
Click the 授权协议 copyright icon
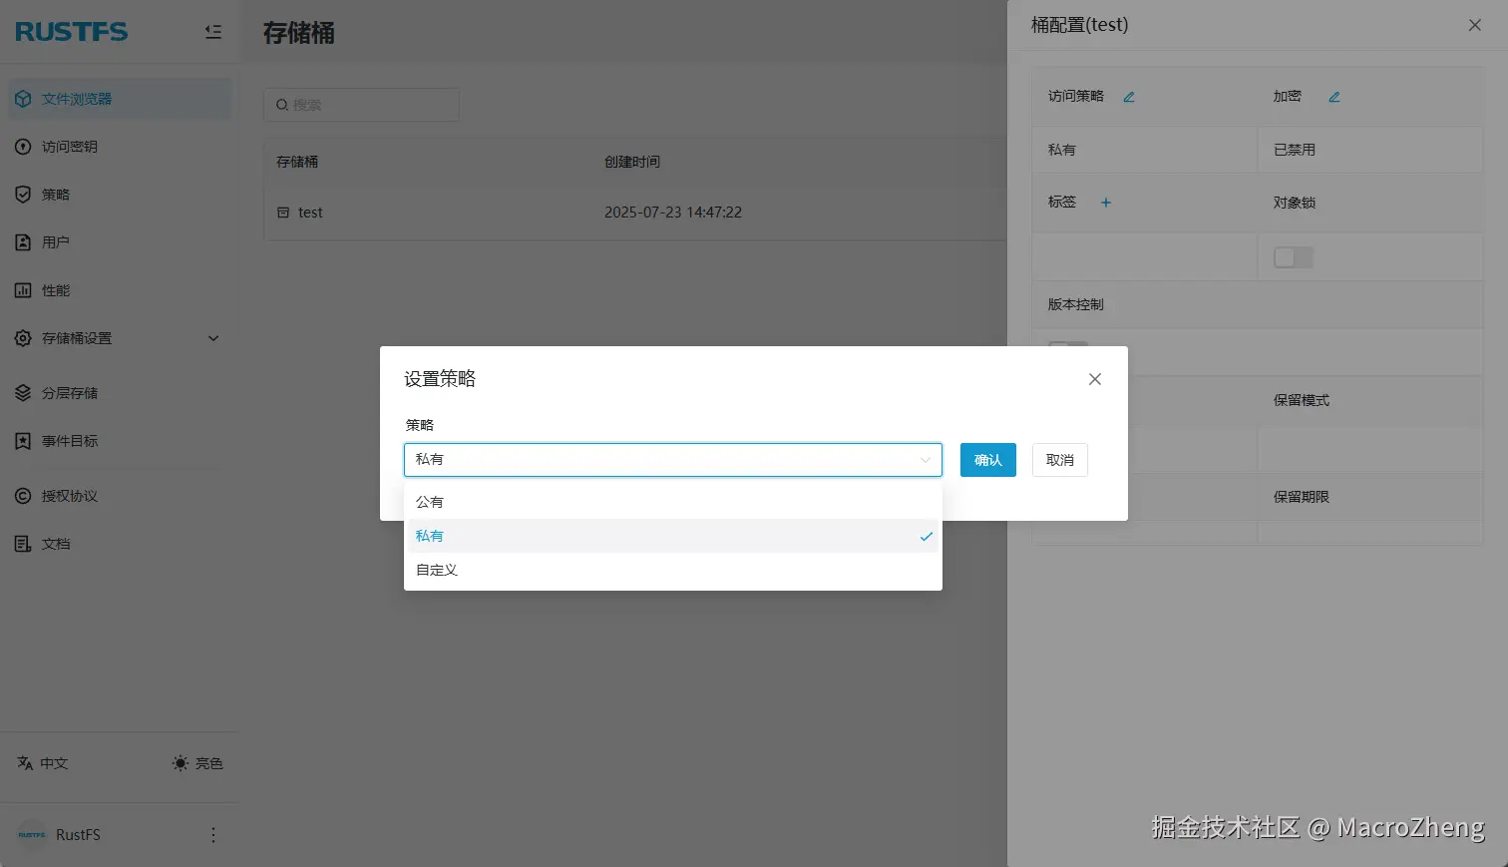click(x=23, y=496)
